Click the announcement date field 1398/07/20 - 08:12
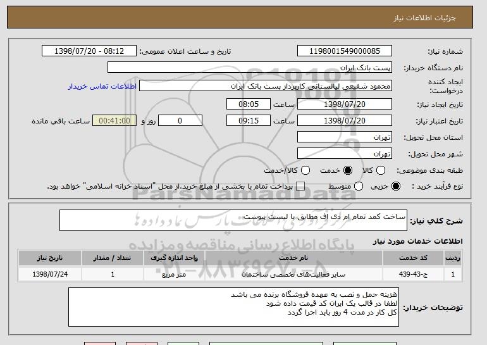 point(89,51)
